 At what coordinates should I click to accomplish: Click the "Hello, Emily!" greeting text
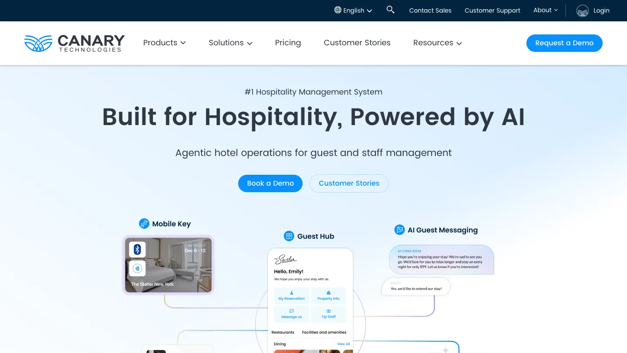coord(289,272)
